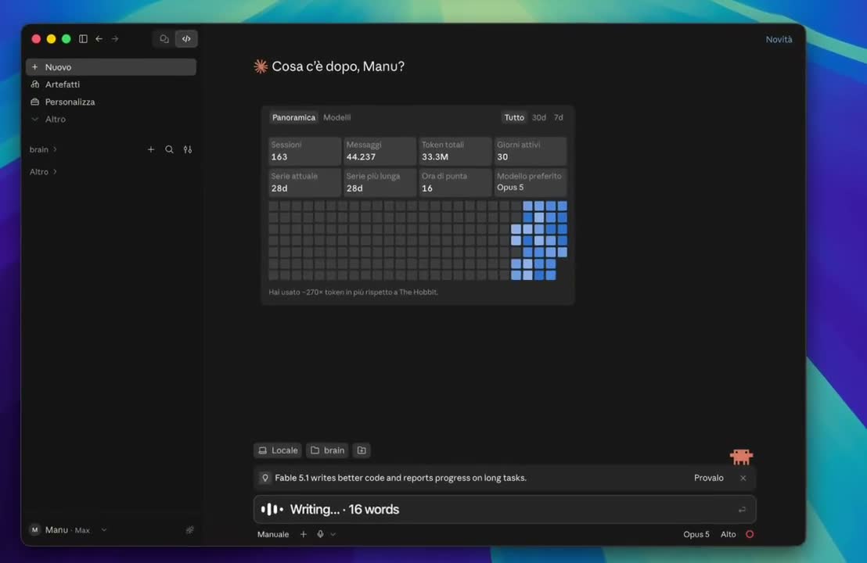The width and height of the screenshot is (867, 563).
Task: Switch to code mode icon
Action: pos(186,38)
